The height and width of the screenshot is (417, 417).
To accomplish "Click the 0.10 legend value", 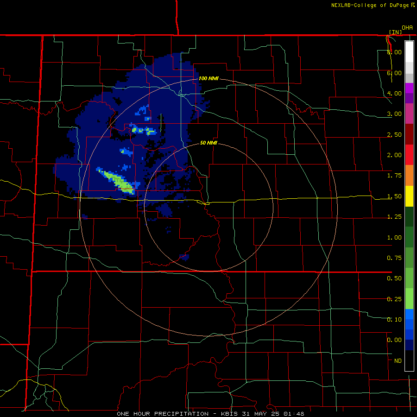I will coord(394,320).
